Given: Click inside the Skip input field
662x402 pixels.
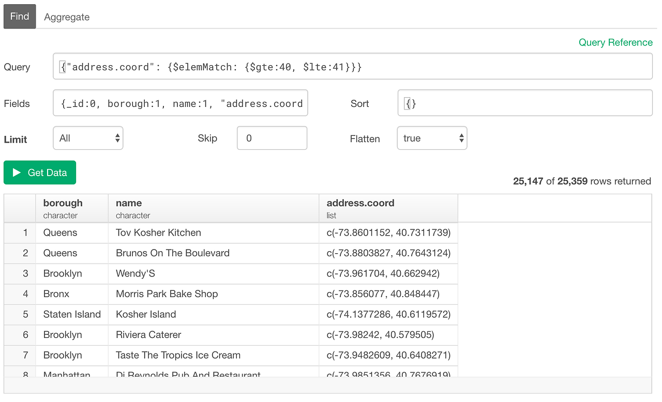Looking at the screenshot, I should click(x=272, y=137).
